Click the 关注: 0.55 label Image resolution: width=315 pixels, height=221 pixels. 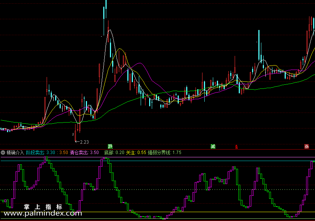136,153
